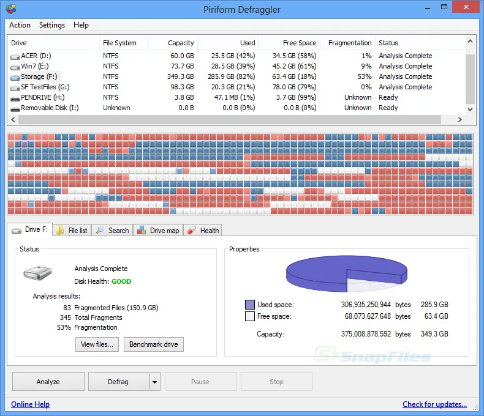484x416 pixels.
Task: Click the Storage (F:) drive icon
Action: [x=15, y=77]
